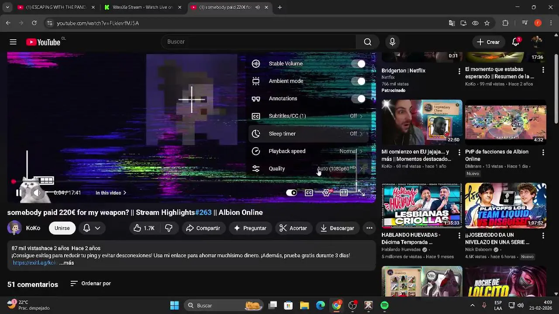The image size is (559, 314).
Task: Switch to theater mode
Action: coord(344,193)
